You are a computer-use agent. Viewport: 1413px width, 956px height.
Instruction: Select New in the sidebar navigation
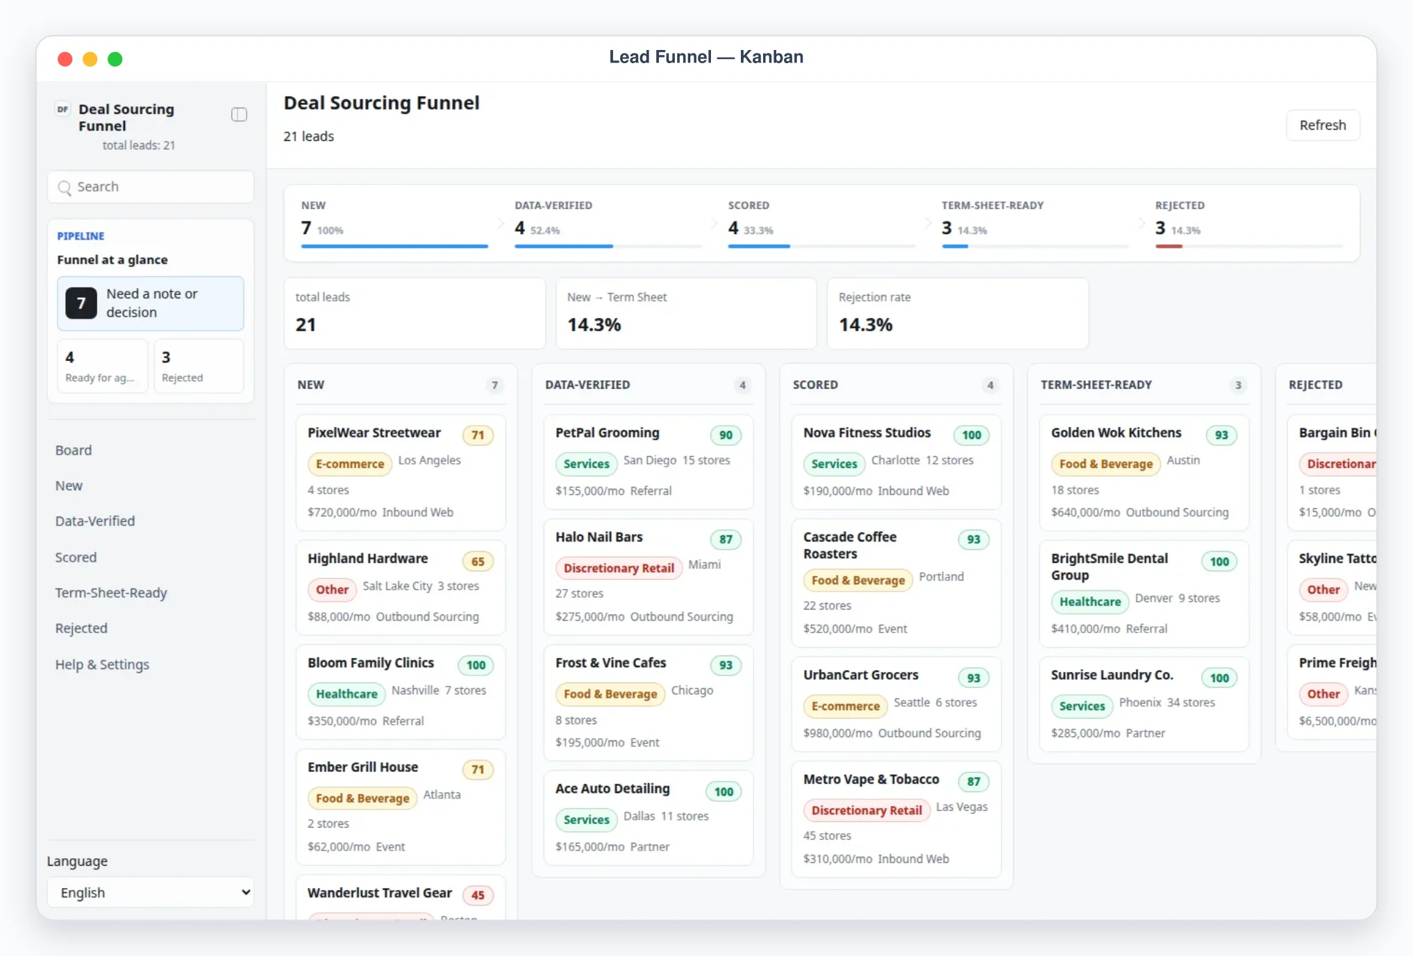[69, 485]
